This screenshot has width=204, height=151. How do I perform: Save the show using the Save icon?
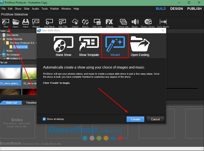coord(25,23)
